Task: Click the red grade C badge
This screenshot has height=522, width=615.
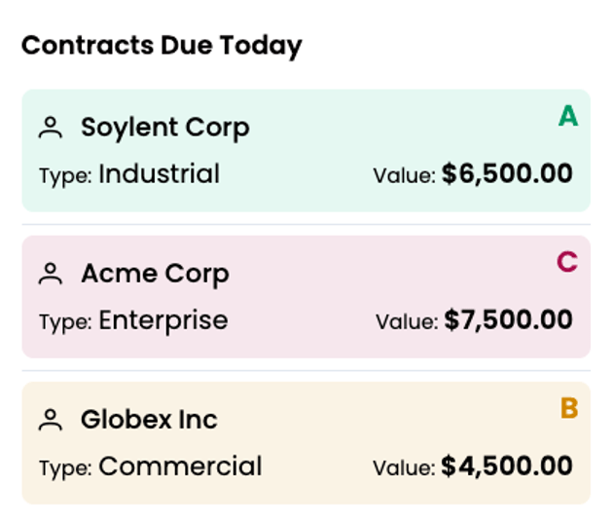Action: click(567, 262)
